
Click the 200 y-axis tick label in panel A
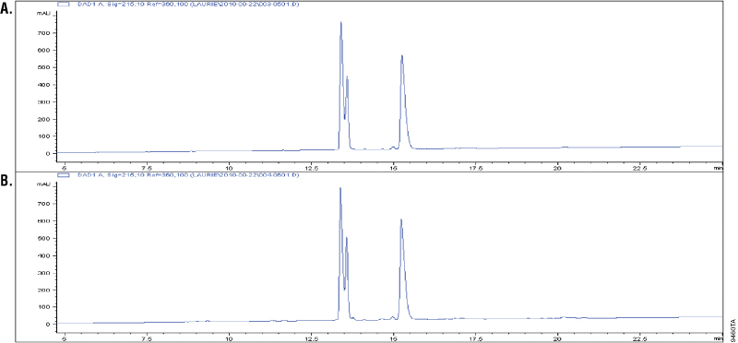click(x=44, y=119)
